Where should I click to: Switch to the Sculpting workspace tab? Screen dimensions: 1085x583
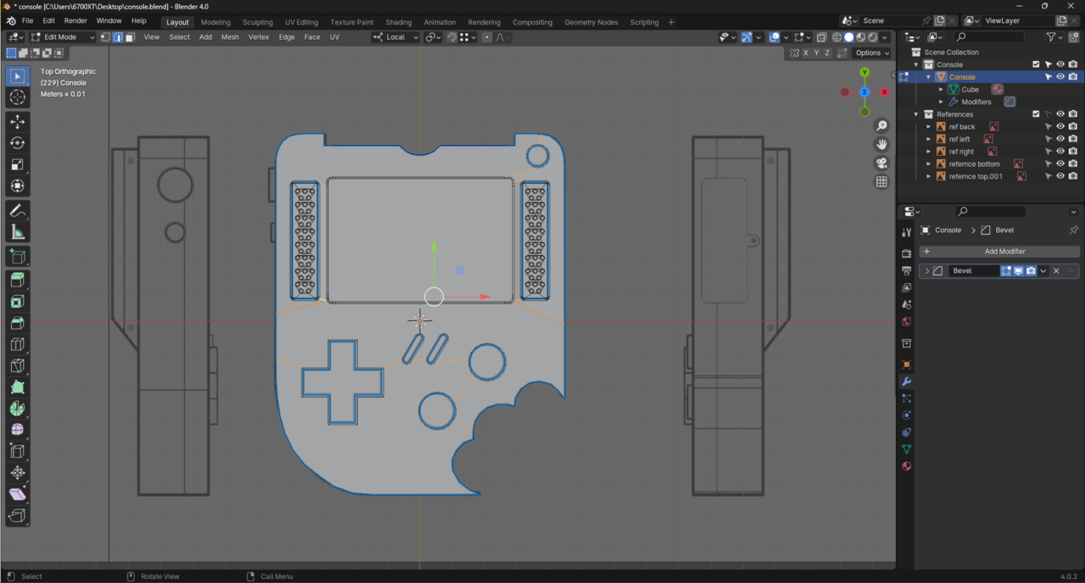point(258,22)
